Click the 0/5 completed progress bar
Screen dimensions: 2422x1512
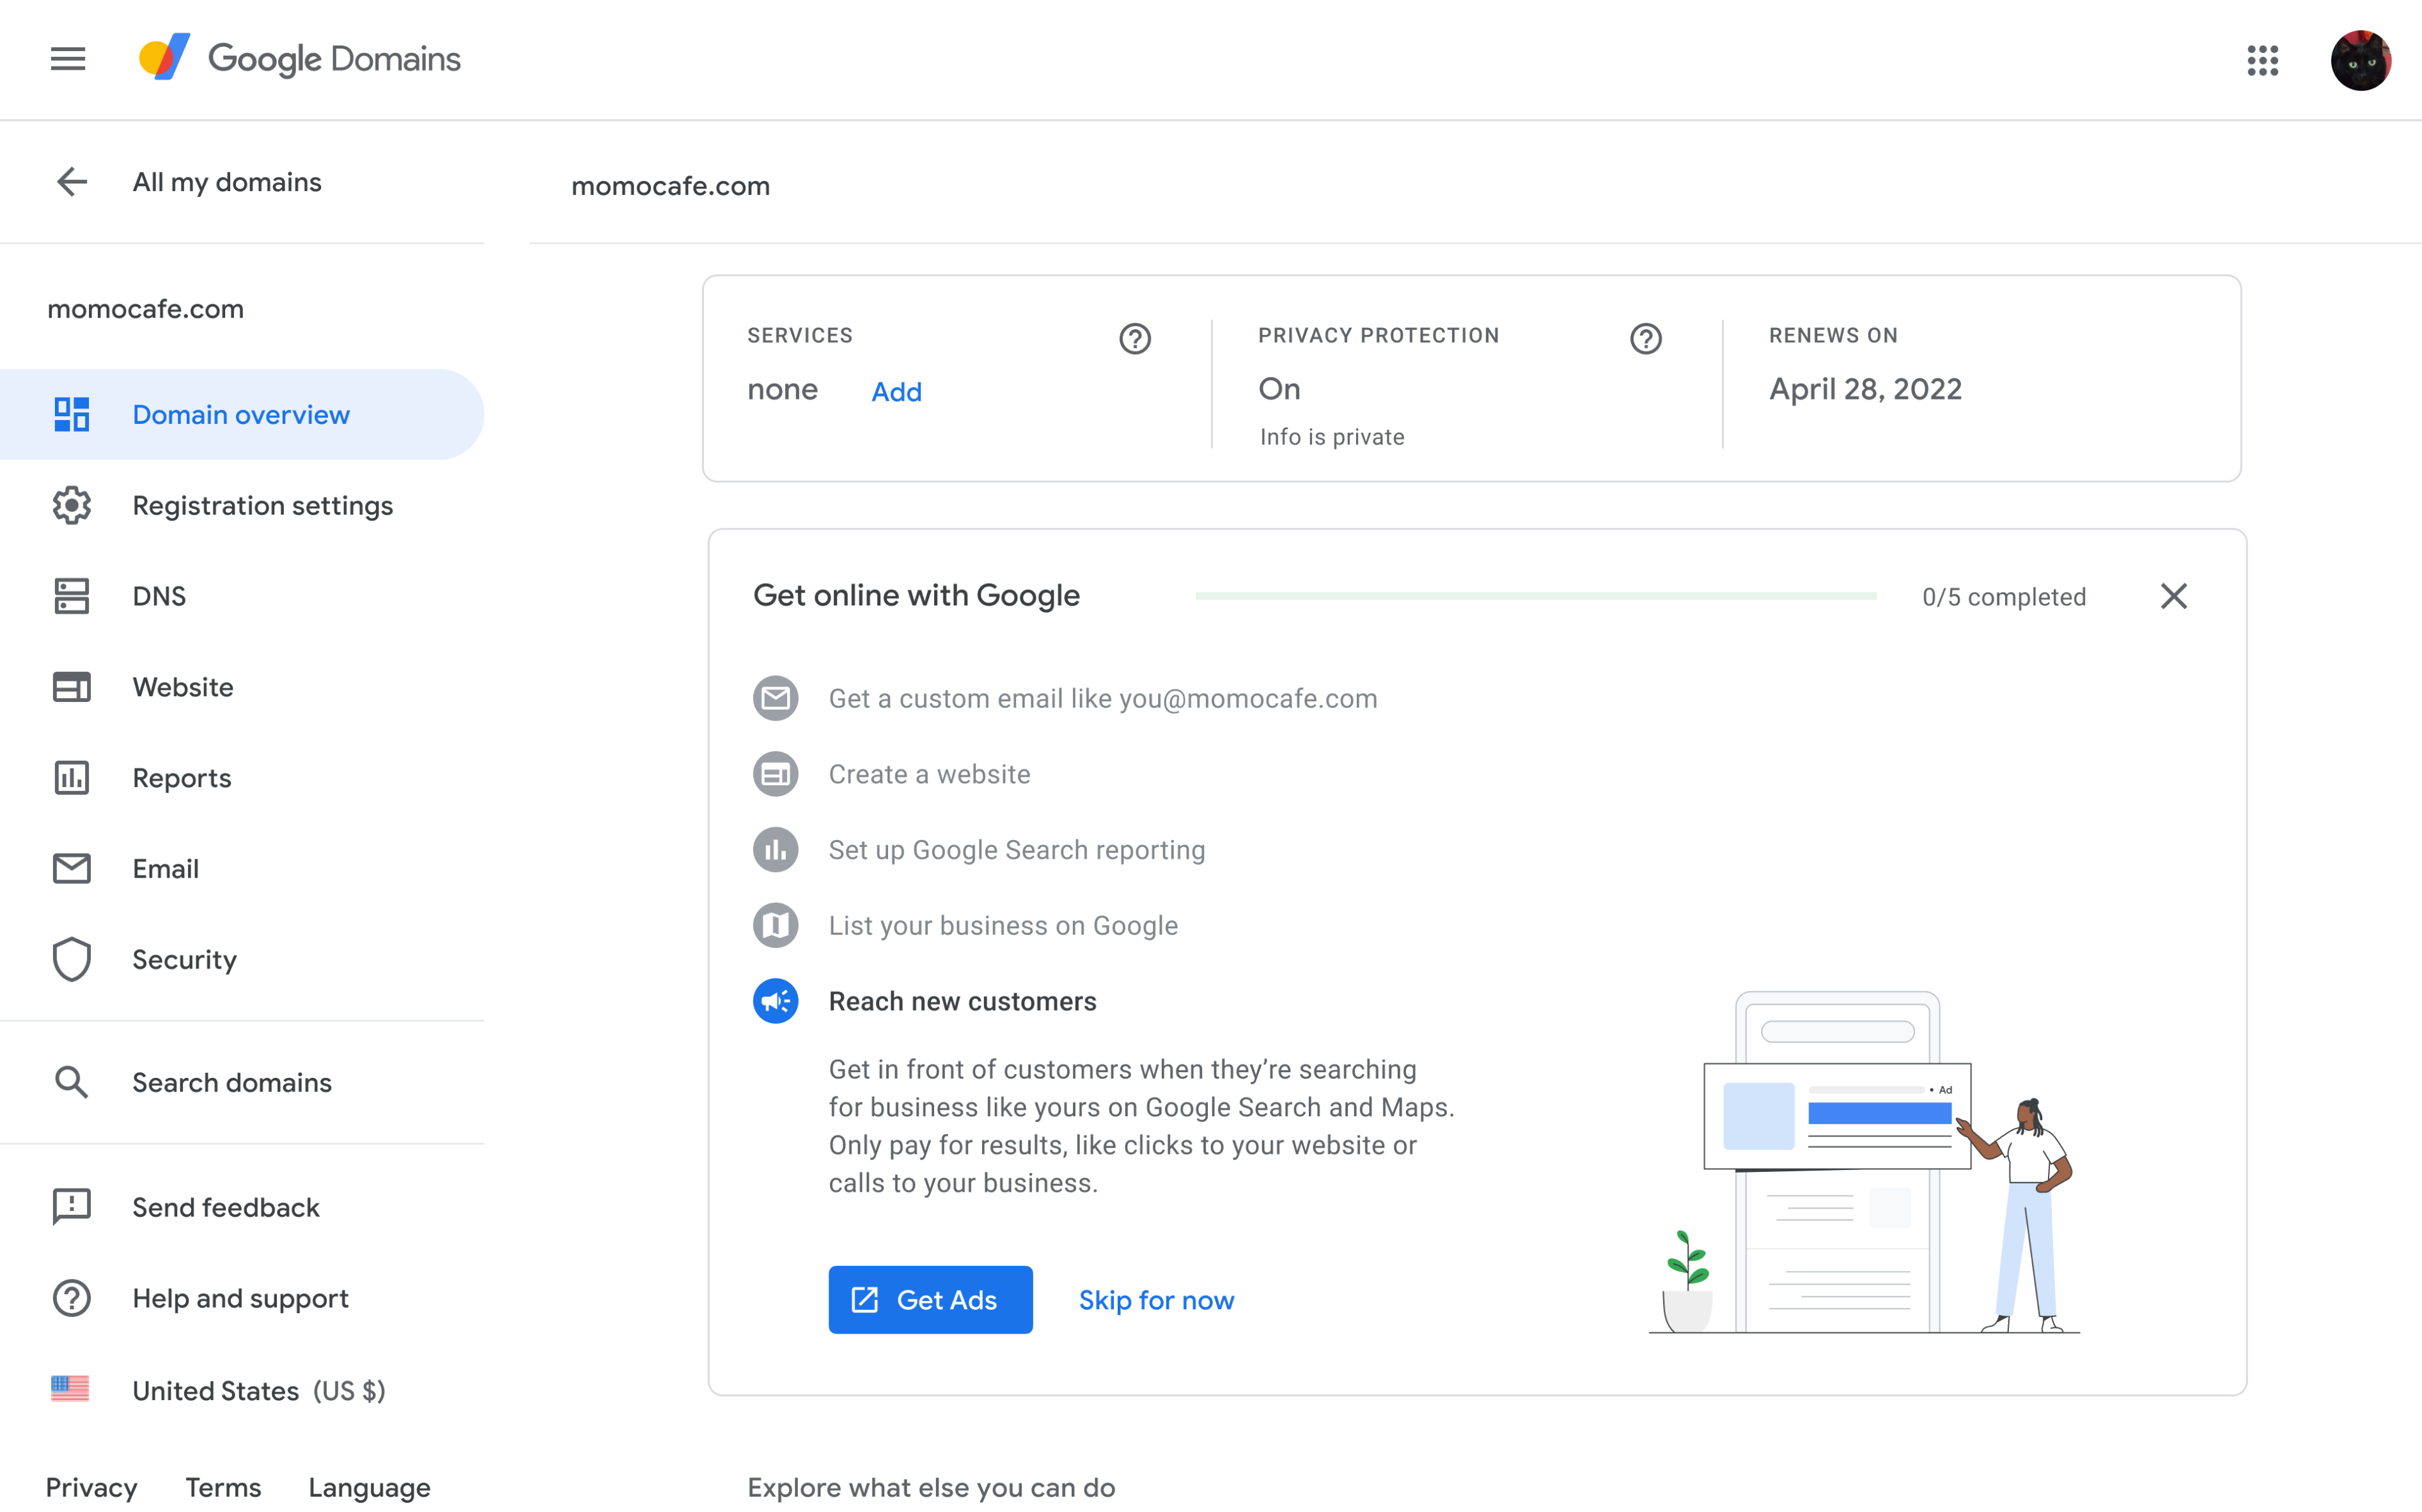[x=1536, y=596]
